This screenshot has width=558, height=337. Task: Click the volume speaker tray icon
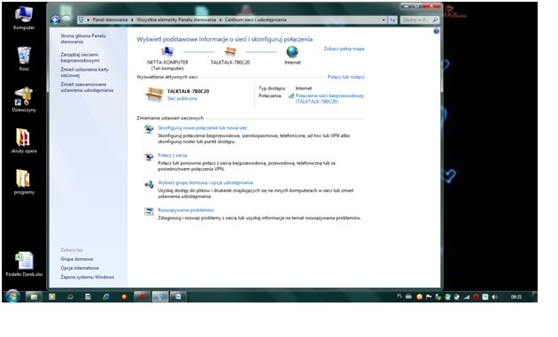coord(494,297)
